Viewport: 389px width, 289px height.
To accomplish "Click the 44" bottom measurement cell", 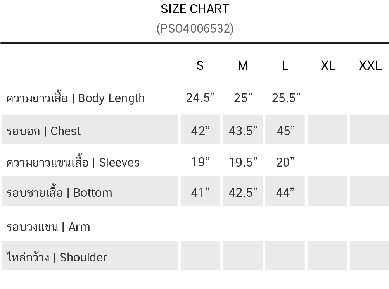I will click(285, 192).
